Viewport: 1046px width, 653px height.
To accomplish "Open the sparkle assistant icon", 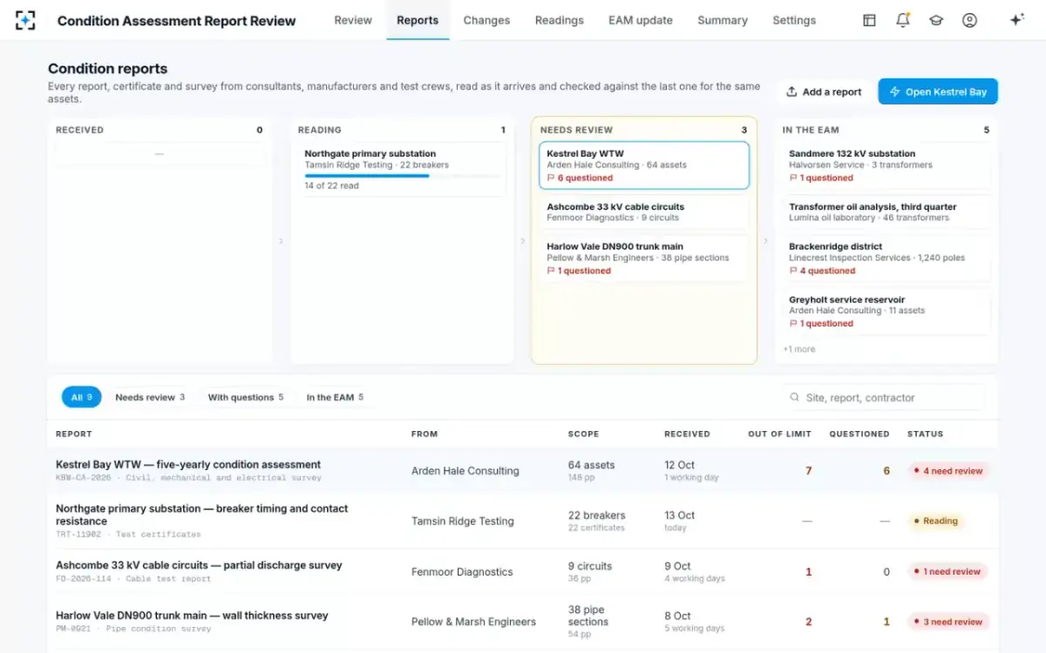I will pos(1016,20).
